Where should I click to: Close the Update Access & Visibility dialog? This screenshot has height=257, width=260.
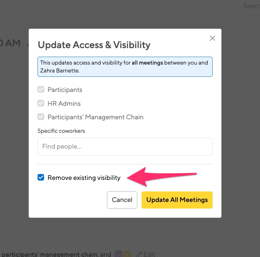[x=212, y=38]
